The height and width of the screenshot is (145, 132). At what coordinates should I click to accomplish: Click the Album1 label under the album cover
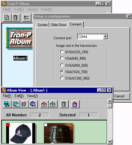[x=20, y=58]
